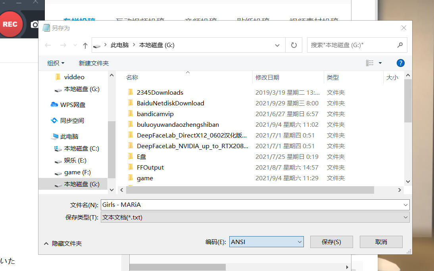Click the 取消 button
Viewport: 434px width, 271px height.
coord(381,242)
